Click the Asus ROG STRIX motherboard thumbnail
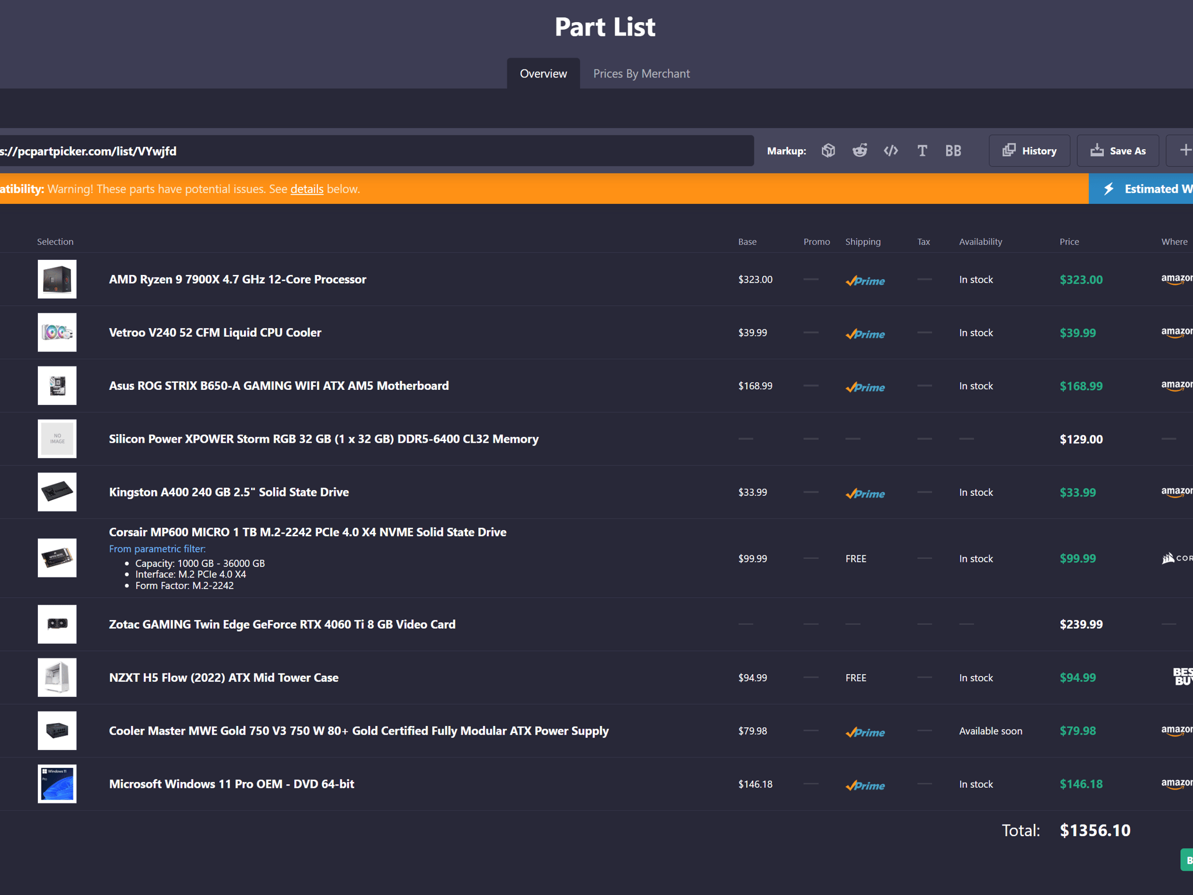 [x=57, y=386]
